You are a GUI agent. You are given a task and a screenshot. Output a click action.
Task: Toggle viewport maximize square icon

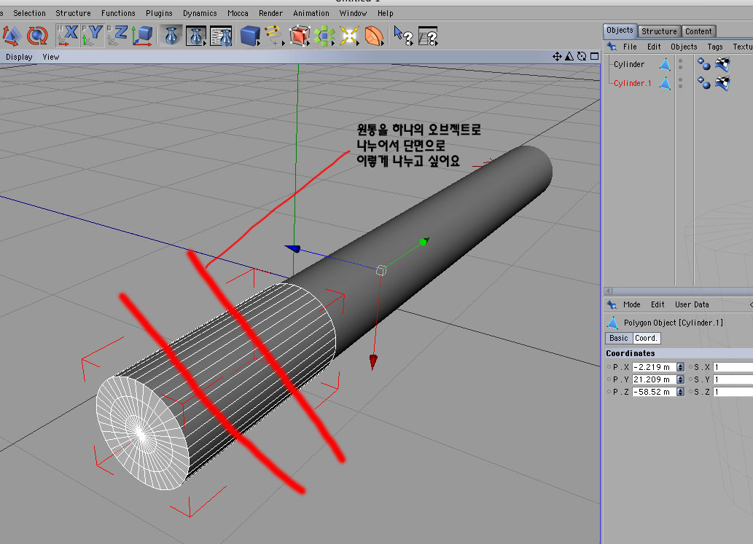[x=595, y=57]
